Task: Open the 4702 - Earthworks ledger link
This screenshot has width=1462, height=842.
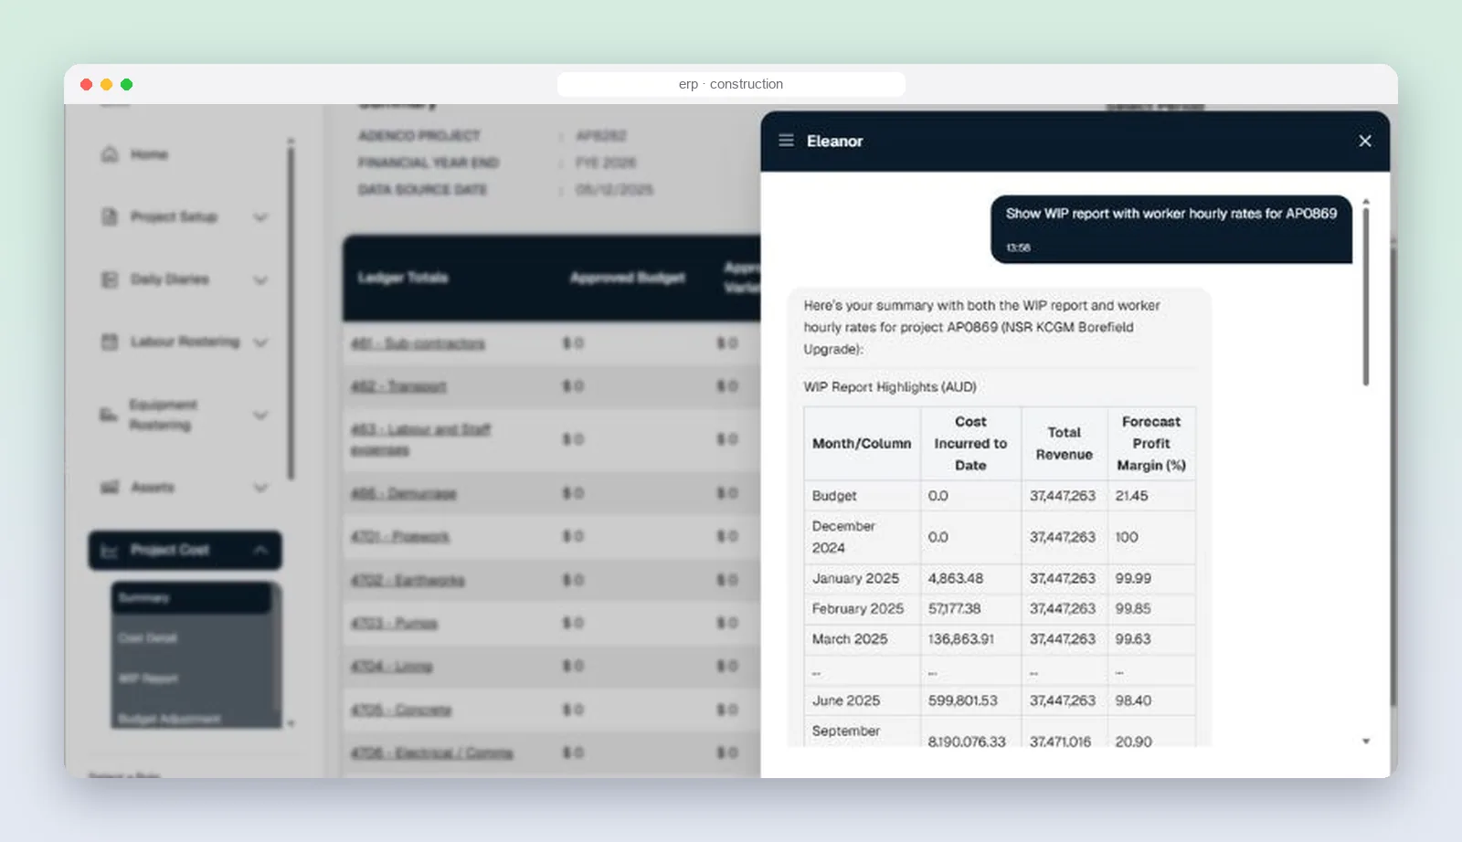Action: pyautogui.click(x=408, y=580)
